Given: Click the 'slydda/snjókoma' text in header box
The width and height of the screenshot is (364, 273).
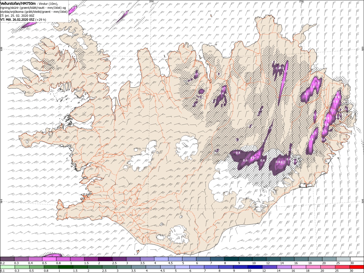Looking at the screenshot, I should pos(11,12).
